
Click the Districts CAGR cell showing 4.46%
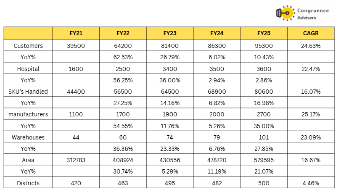pyautogui.click(x=311, y=183)
